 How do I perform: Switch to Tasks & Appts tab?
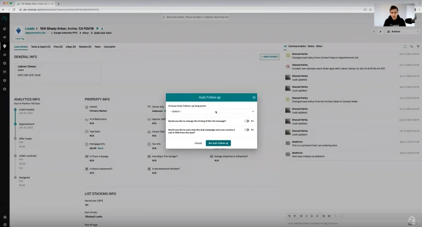[41, 47]
